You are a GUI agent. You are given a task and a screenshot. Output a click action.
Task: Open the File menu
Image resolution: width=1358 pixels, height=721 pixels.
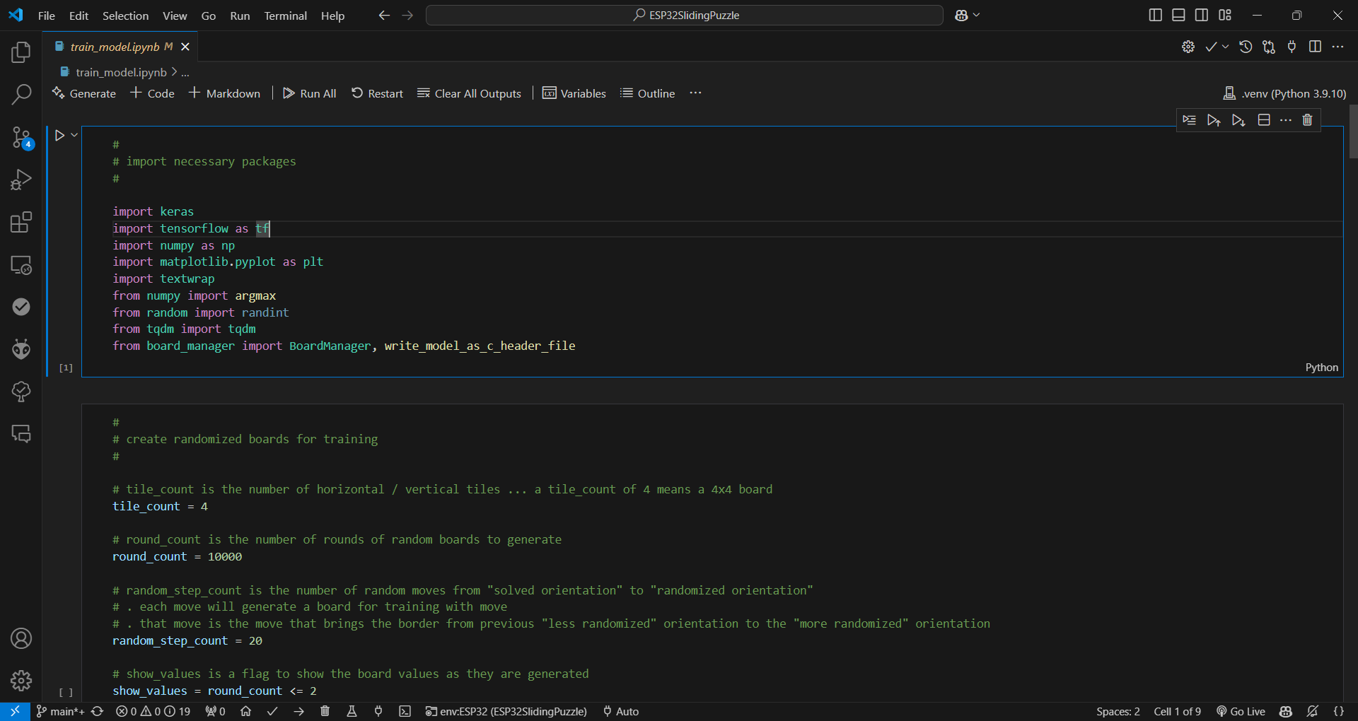coord(47,16)
